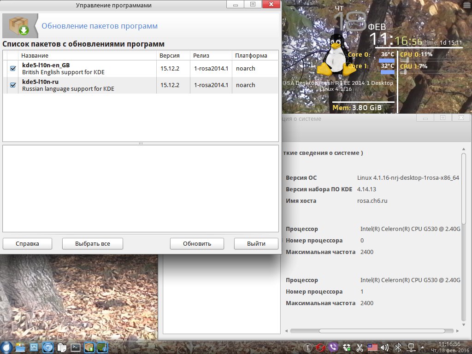This screenshot has height=354, width=472.
Task: Click the Платформа column header
Action: (255, 55)
